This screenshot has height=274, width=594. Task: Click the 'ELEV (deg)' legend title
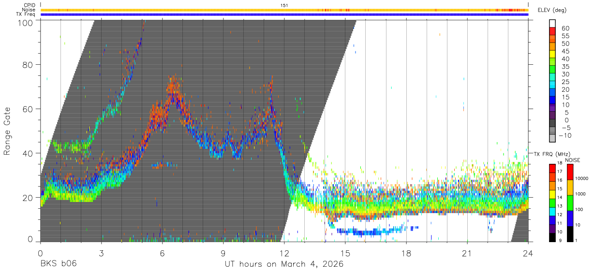[552, 10]
